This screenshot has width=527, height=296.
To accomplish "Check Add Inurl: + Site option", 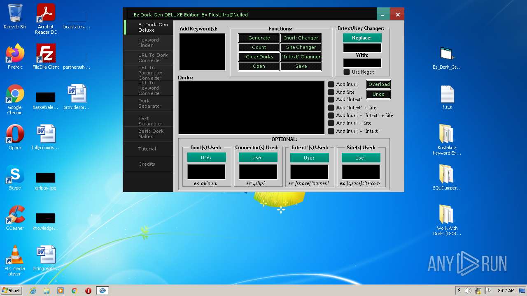I will point(331,123).
